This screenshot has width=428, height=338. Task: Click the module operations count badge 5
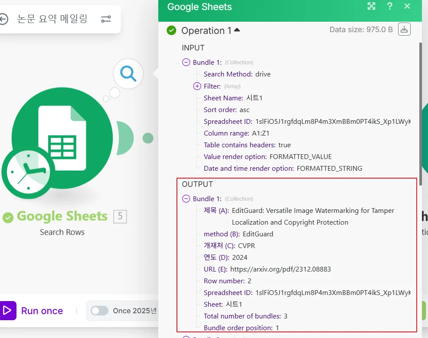tap(120, 217)
